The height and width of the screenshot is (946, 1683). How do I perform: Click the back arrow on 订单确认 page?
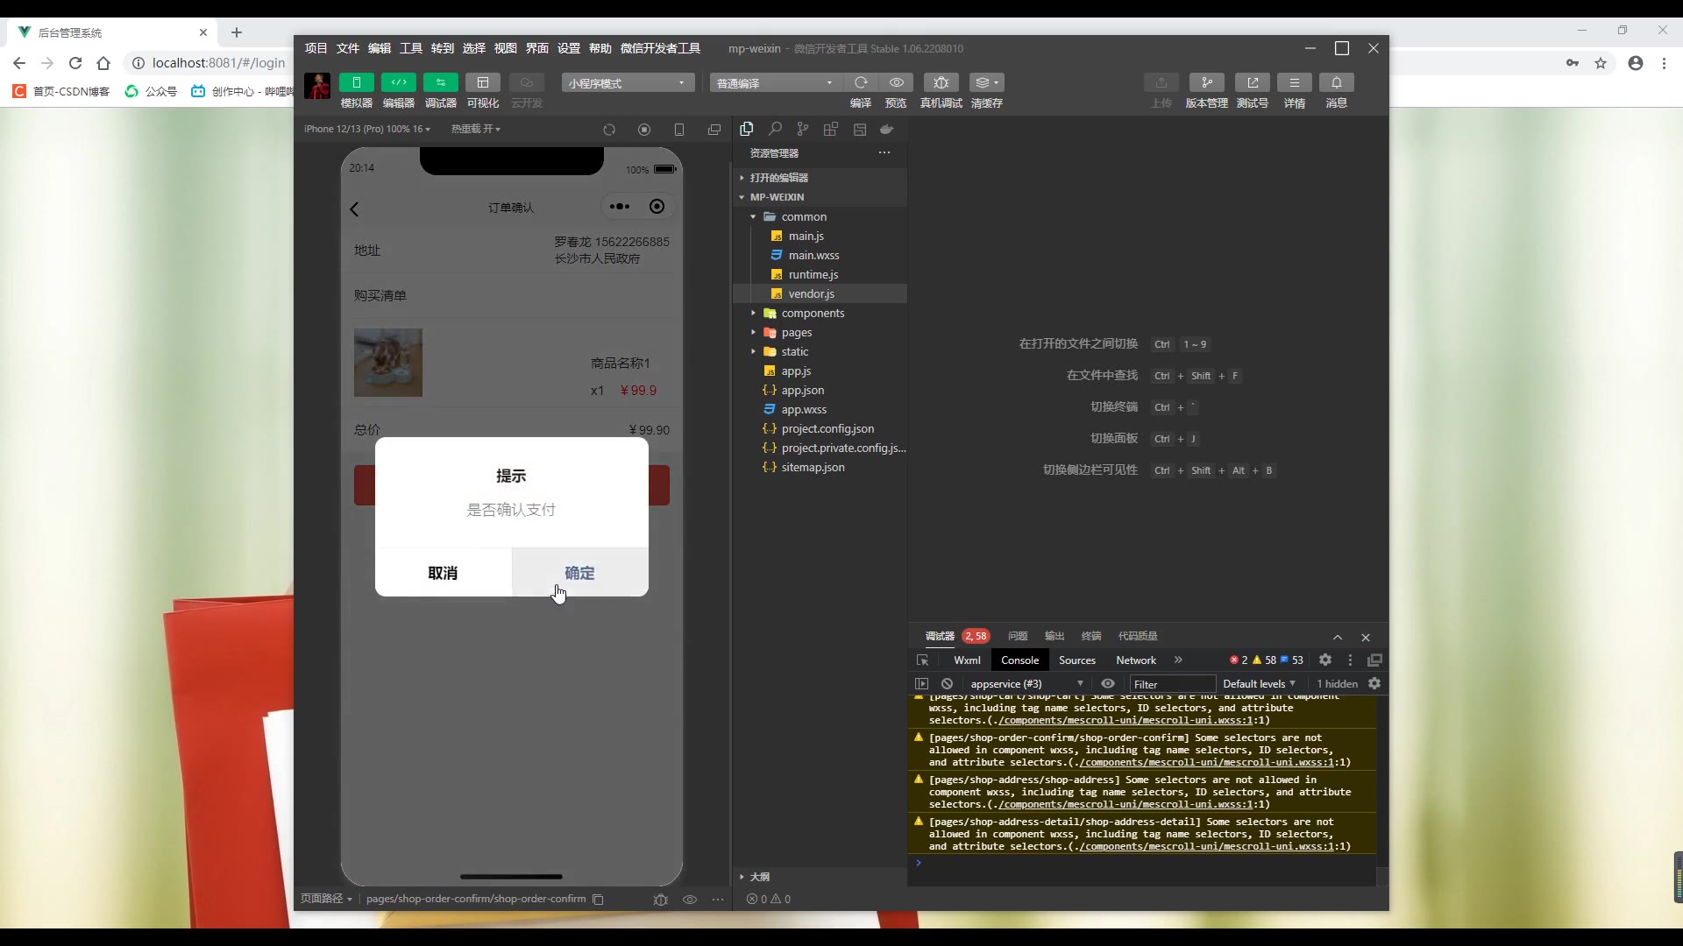[x=355, y=208]
